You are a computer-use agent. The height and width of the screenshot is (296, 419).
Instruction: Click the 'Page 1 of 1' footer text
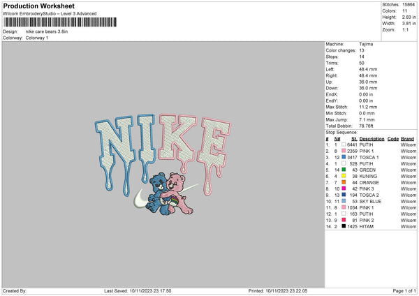[404, 290]
